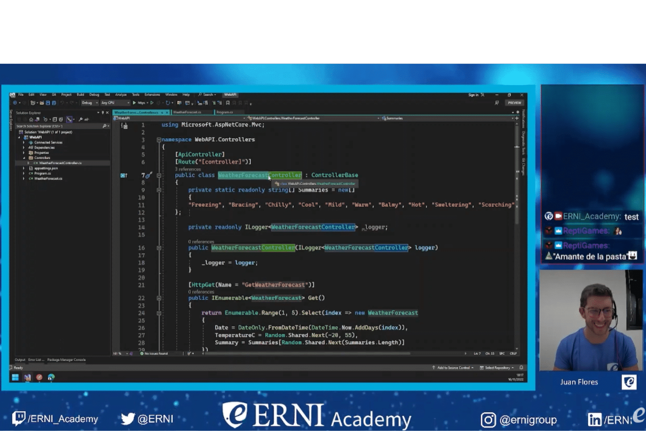The height and width of the screenshot is (431, 646).
Task: Open Solution Explorer properties wrench icon
Action: tap(81, 119)
